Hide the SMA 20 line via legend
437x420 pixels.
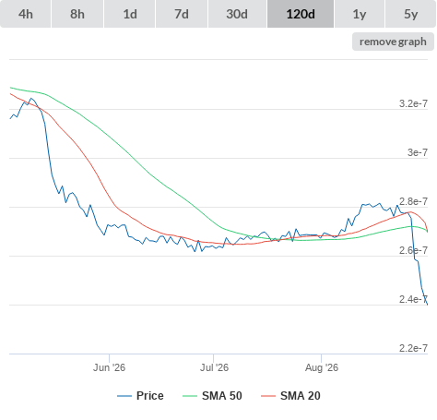(x=301, y=396)
